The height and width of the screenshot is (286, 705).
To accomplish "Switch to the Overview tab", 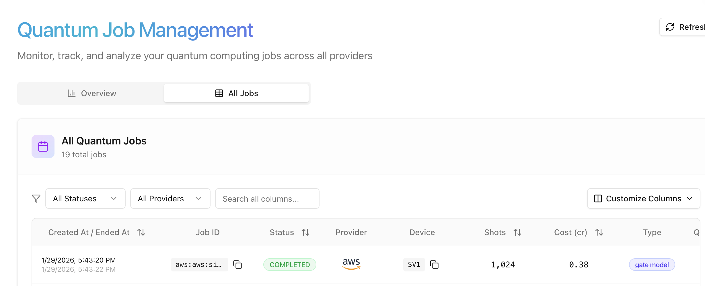I will tap(92, 93).
